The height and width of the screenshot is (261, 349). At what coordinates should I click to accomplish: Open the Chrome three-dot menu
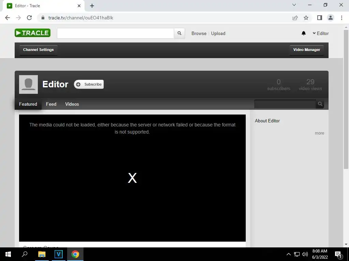tap(342, 18)
